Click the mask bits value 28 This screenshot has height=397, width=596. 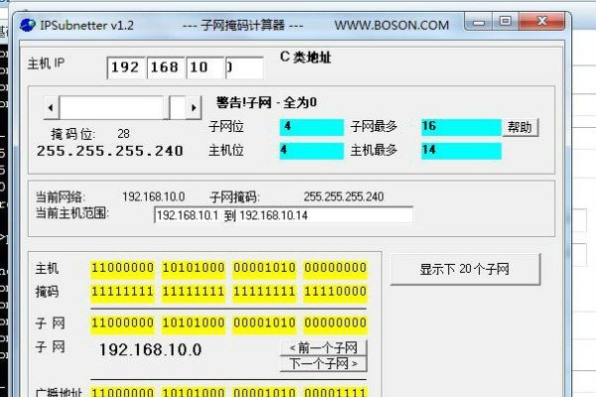click(x=123, y=134)
